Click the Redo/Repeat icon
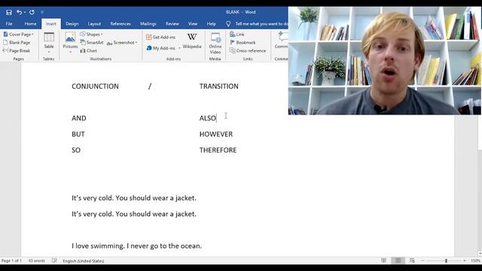This screenshot has width=482, height=271. click(32, 12)
